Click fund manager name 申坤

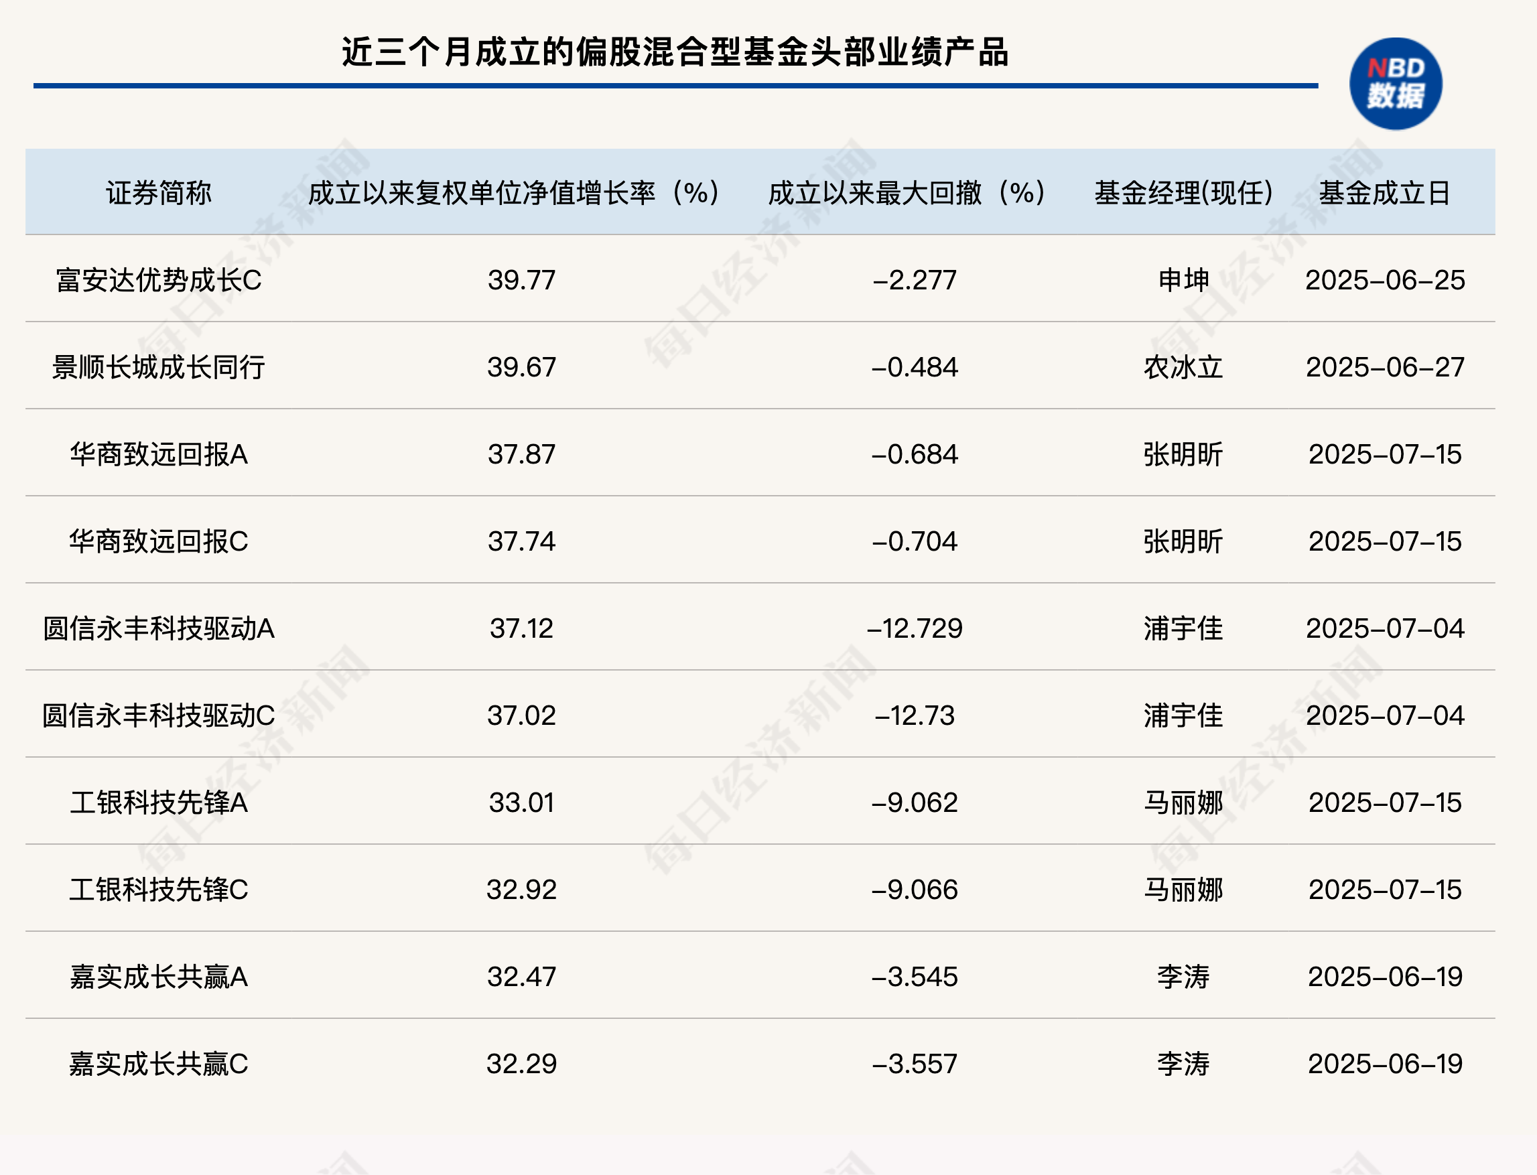pyautogui.click(x=1183, y=281)
